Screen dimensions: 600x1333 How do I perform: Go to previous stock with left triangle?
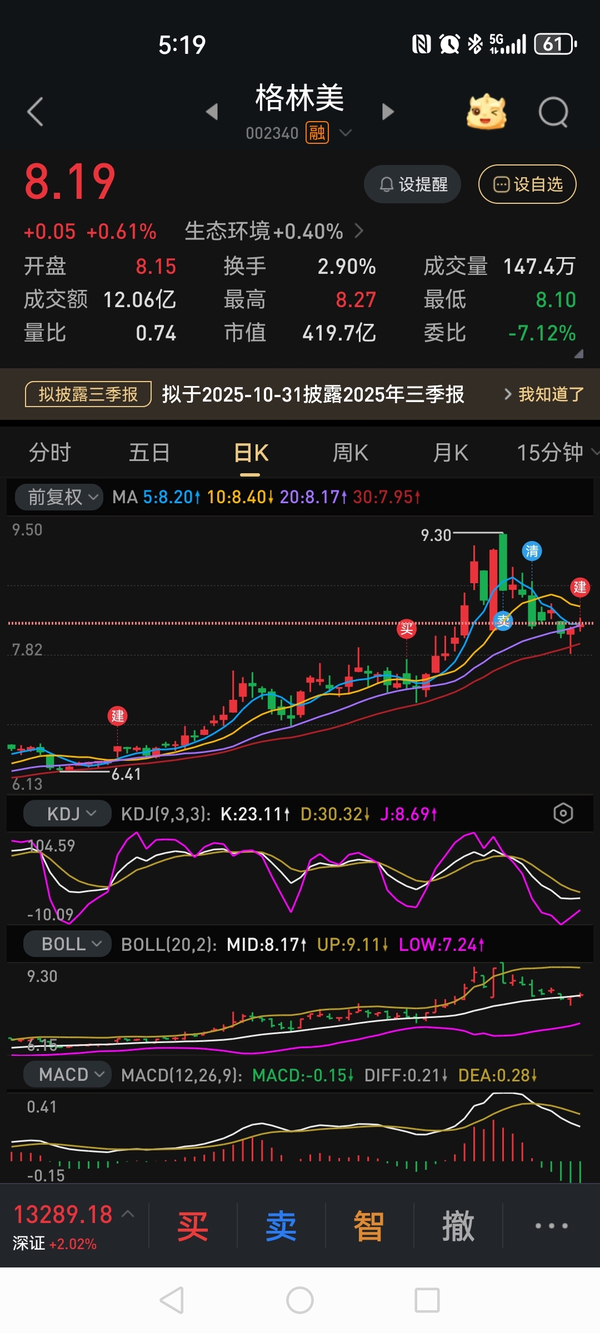pos(212,112)
